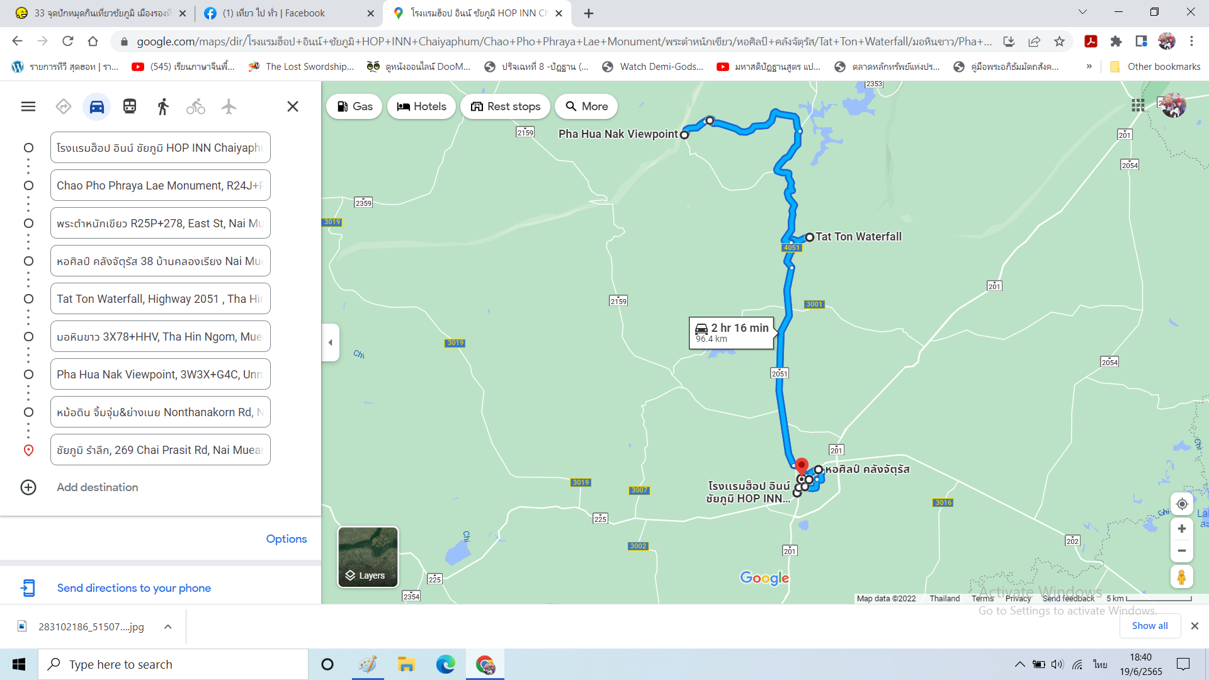
Task: Select flights travel mode icon
Action: (229, 106)
